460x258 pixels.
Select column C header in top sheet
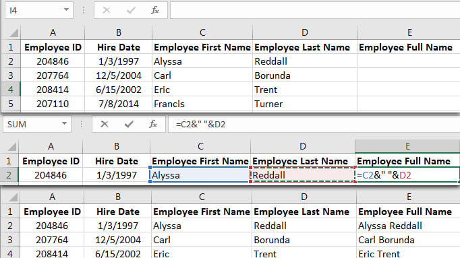coord(202,32)
